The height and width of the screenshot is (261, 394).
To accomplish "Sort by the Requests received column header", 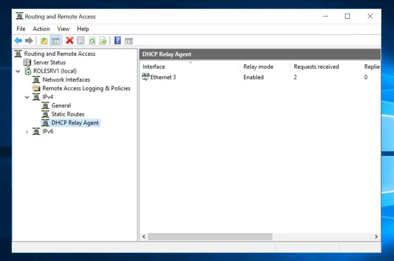I will [x=326, y=66].
